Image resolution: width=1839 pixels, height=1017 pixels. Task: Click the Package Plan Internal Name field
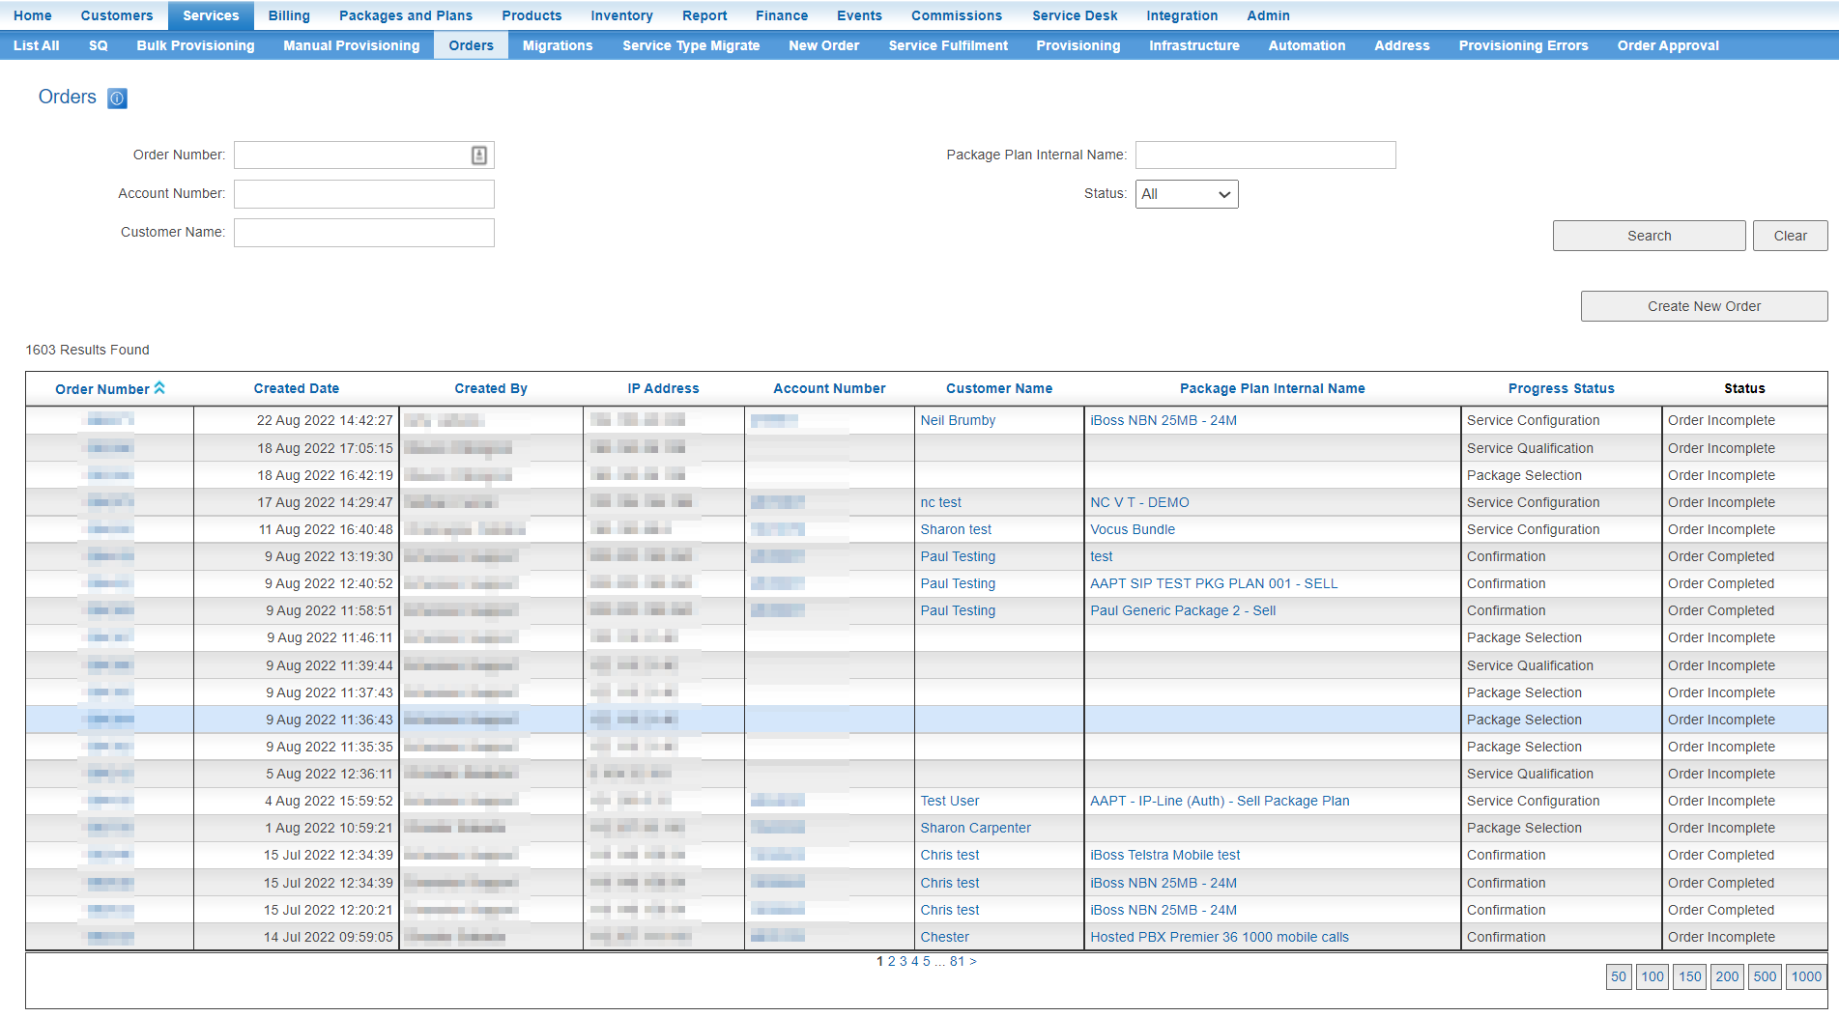[1265, 155]
